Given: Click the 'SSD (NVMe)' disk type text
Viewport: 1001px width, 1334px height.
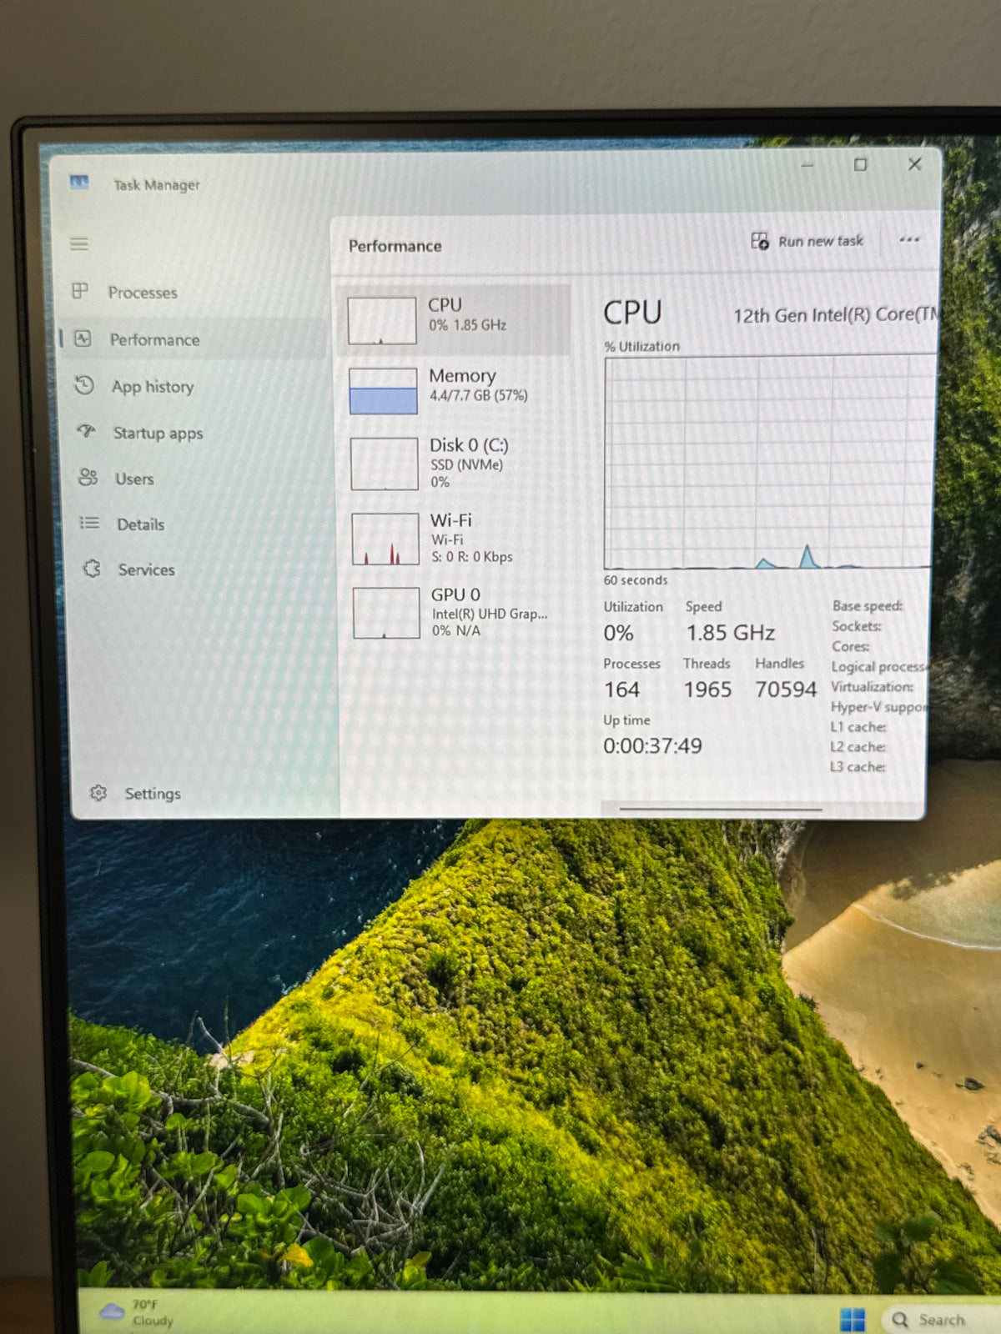Looking at the screenshot, I should (467, 464).
